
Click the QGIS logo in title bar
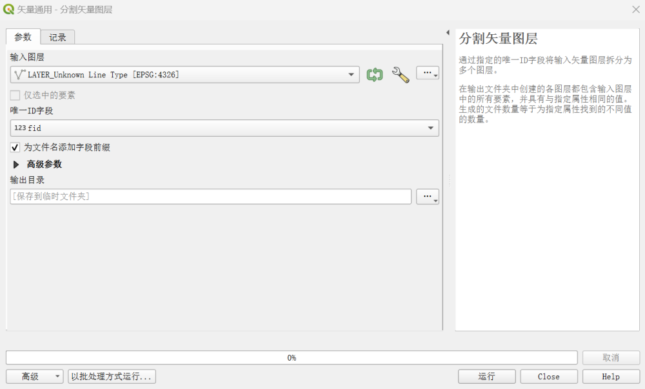(8, 9)
